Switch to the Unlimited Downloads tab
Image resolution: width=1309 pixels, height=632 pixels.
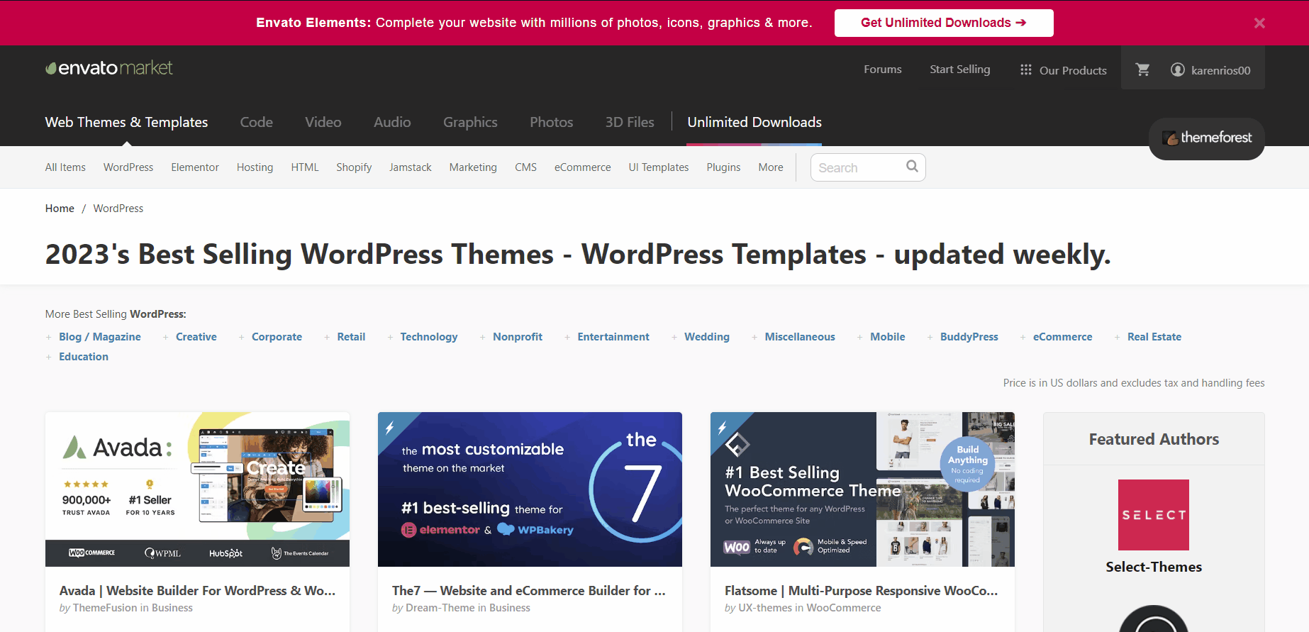754,122
